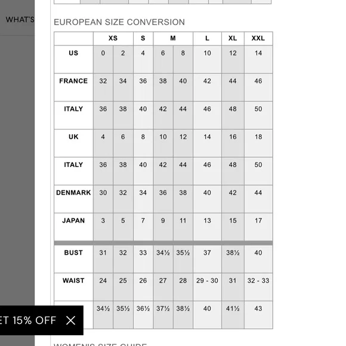
Task: Click the UK row label
Action: (x=73, y=137)
